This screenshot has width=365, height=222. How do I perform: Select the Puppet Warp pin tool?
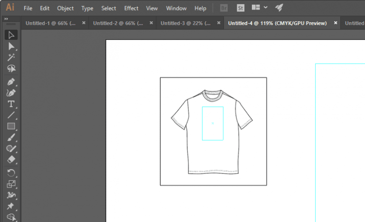coord(11,206)
